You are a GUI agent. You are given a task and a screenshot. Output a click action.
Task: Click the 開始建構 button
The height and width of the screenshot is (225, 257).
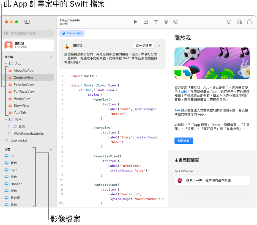tap(184, 141)
